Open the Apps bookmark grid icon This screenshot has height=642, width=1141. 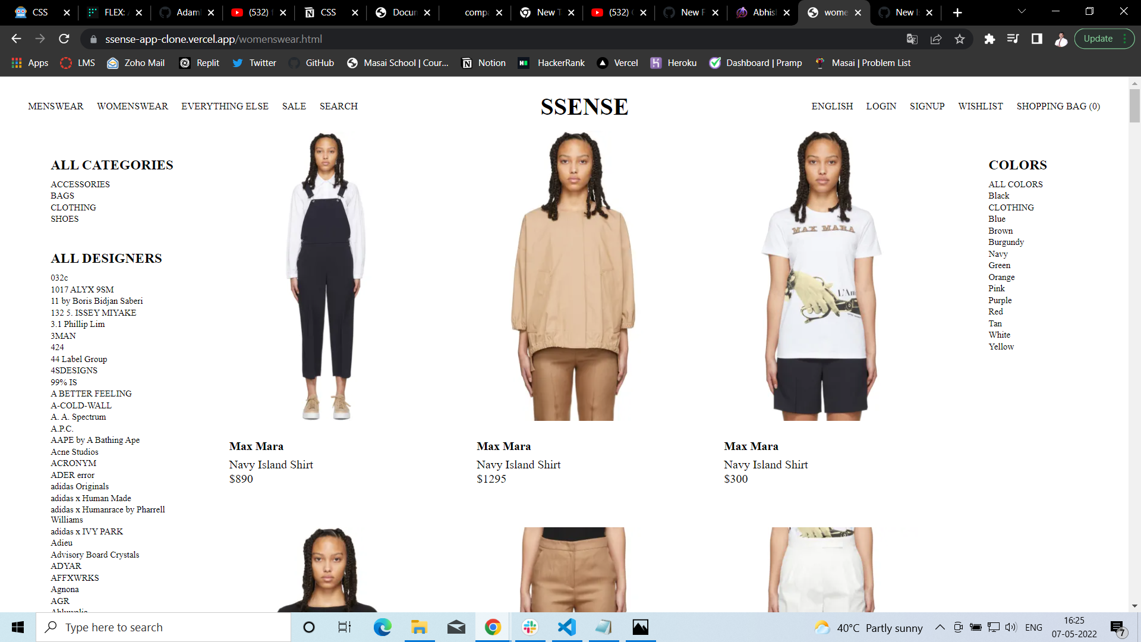point(17,63)
